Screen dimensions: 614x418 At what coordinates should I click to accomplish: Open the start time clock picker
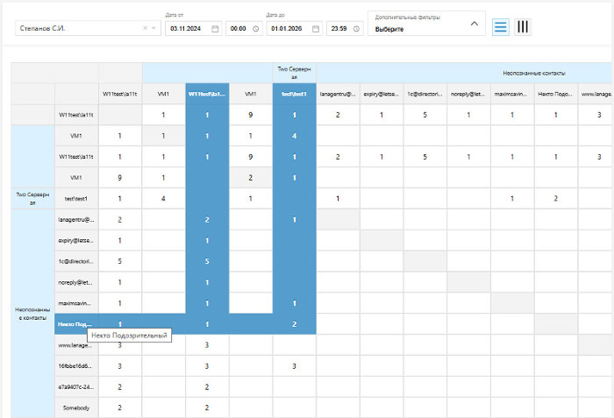pyautogui.click(x=255, y=28)
